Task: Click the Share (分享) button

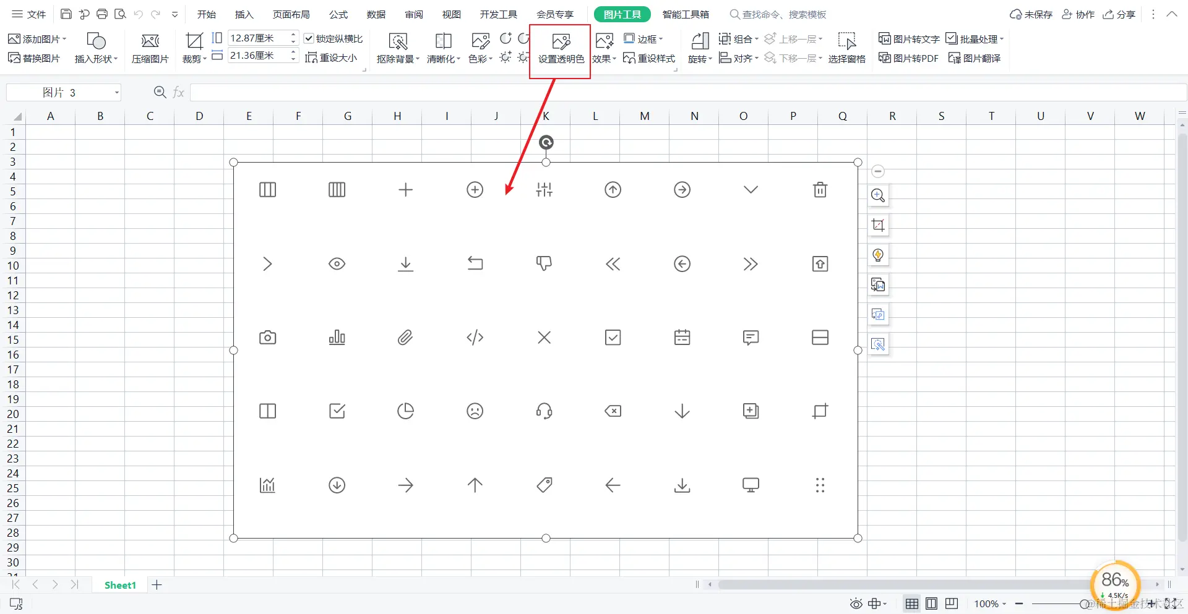Action: 1119,14
